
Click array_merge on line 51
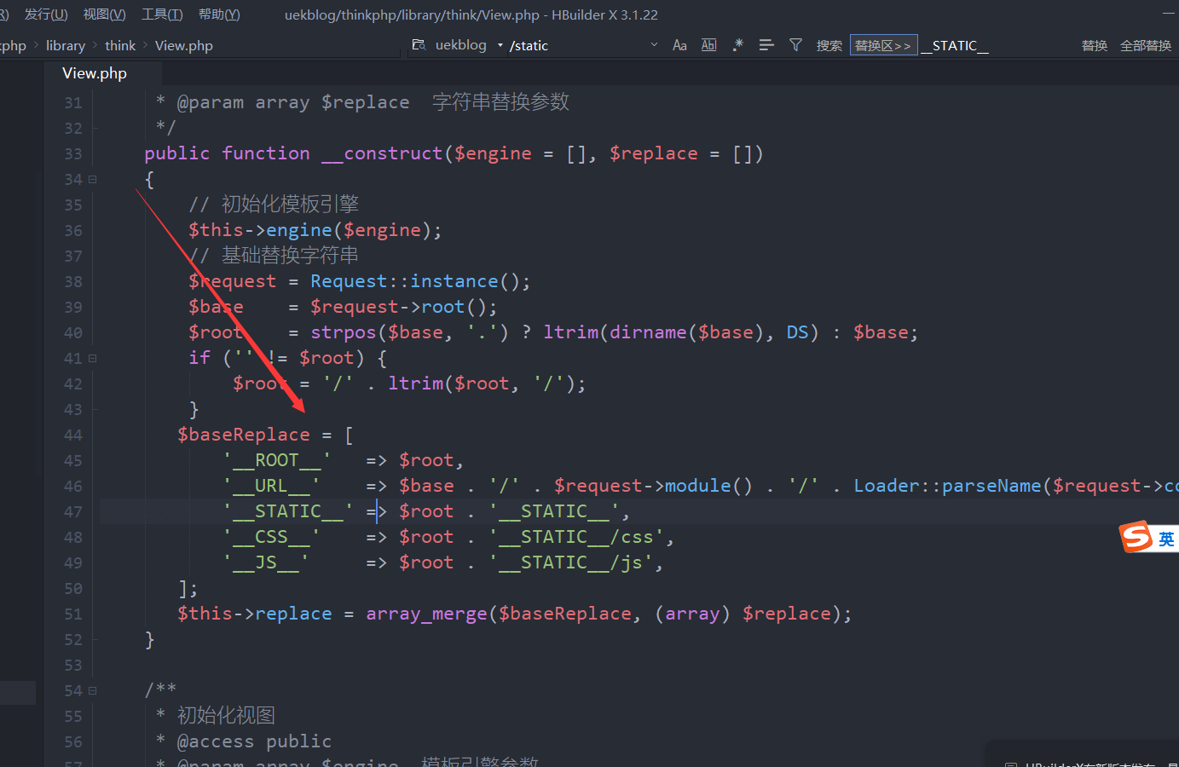[426, 614]
